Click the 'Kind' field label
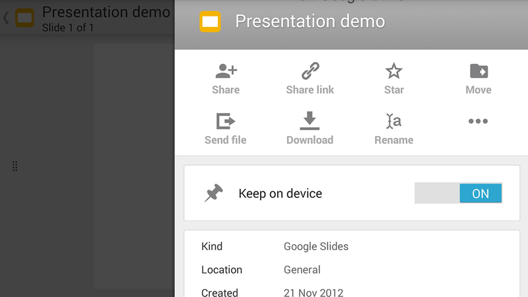 pyautogui.click(x=212, y=246)
